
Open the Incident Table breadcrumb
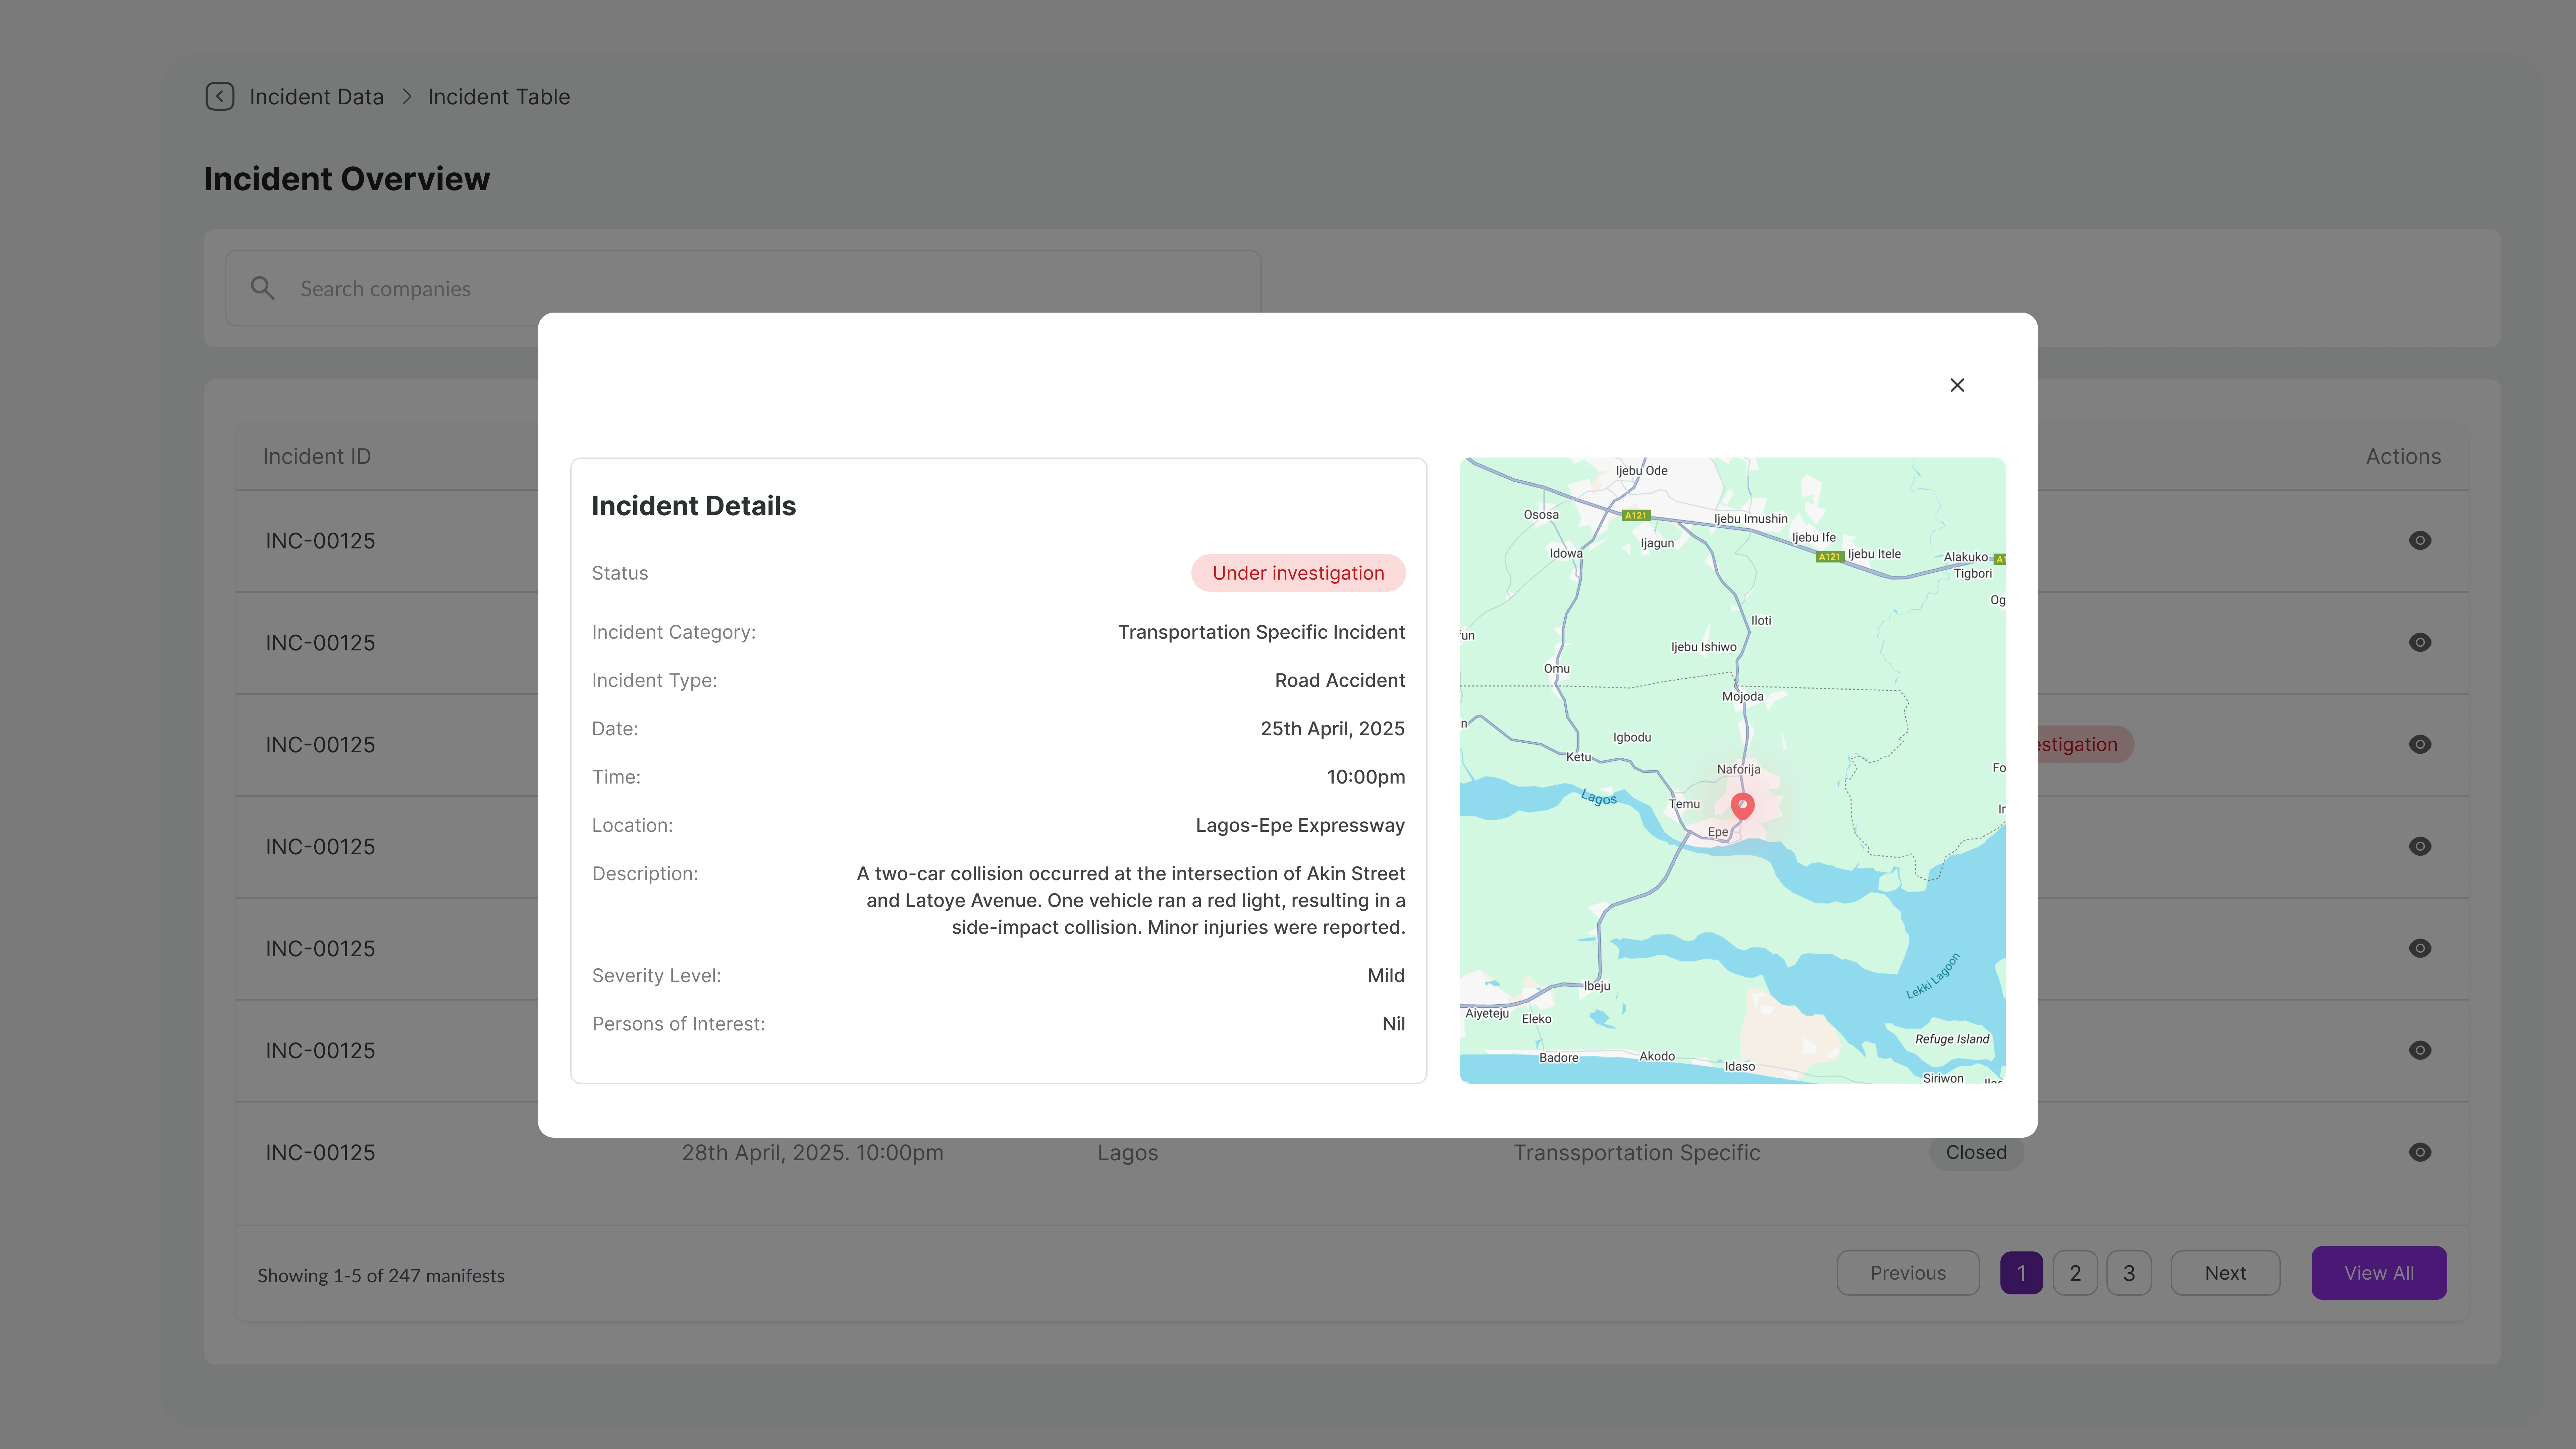[499, 97]
